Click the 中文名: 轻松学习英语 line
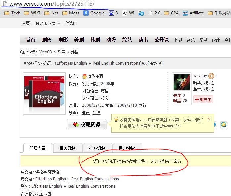Viewport: 231px width, 196px height. [40, 172]
